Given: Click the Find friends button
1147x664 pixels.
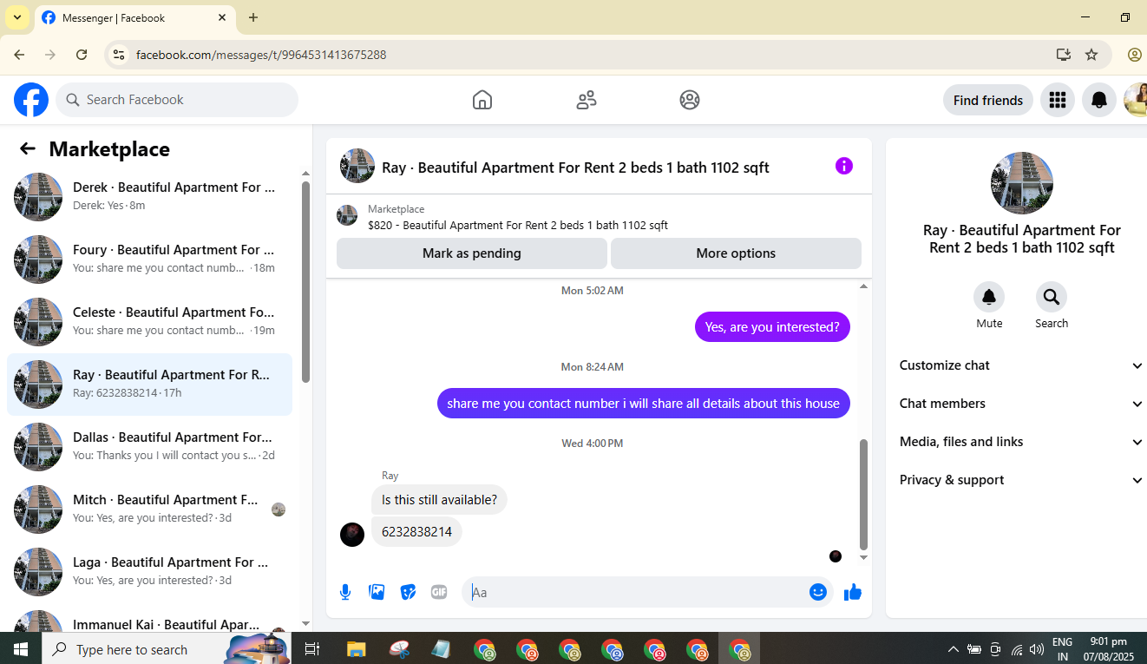Looking at the screenshot, I should 988,100.
